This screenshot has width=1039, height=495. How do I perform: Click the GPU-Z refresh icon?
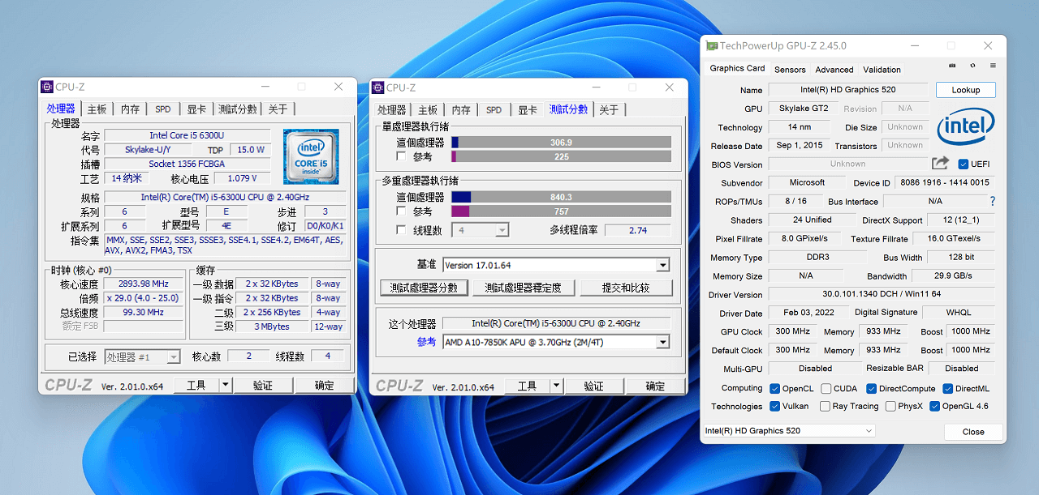(972, 66)
